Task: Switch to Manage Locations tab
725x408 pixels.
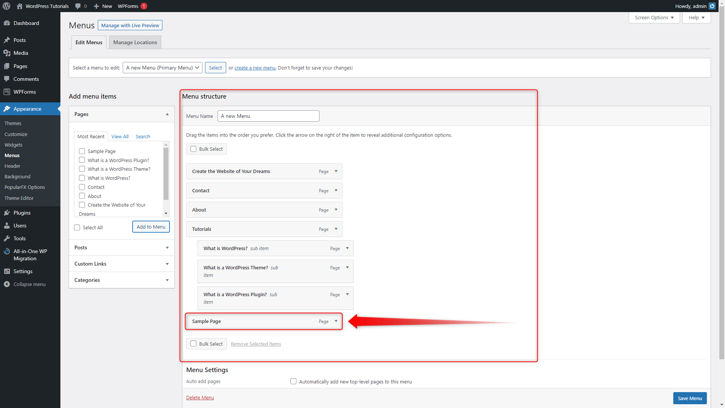Action: tap(135, 42)
